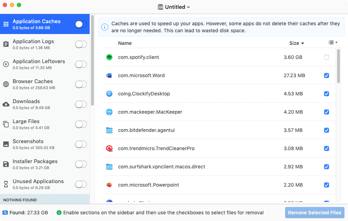Image resolution: width=348 pixels, height=221 pixels.
Task: Uncheck the com.microsoft.Powerpoint checkbox
Action: tap(327, 185)
